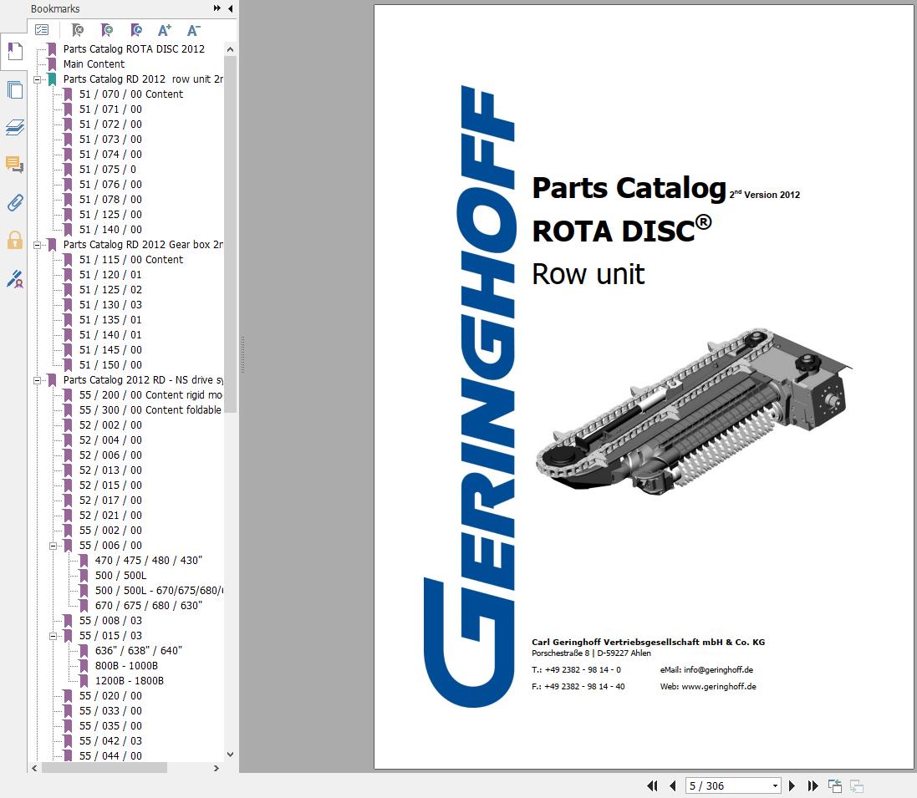Click the Add bookmark icon
The image size is (917, 798).
coord(106,29)
